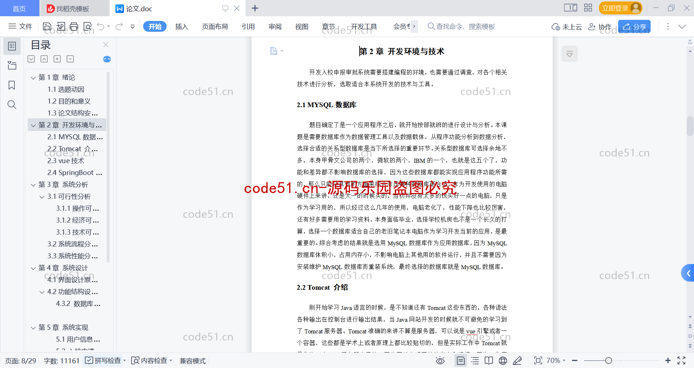Click the remove heading minus icon in the outline toolbar
Image resolution: width=694 pixels, height=368 pixels.
[x=70, y=59]
